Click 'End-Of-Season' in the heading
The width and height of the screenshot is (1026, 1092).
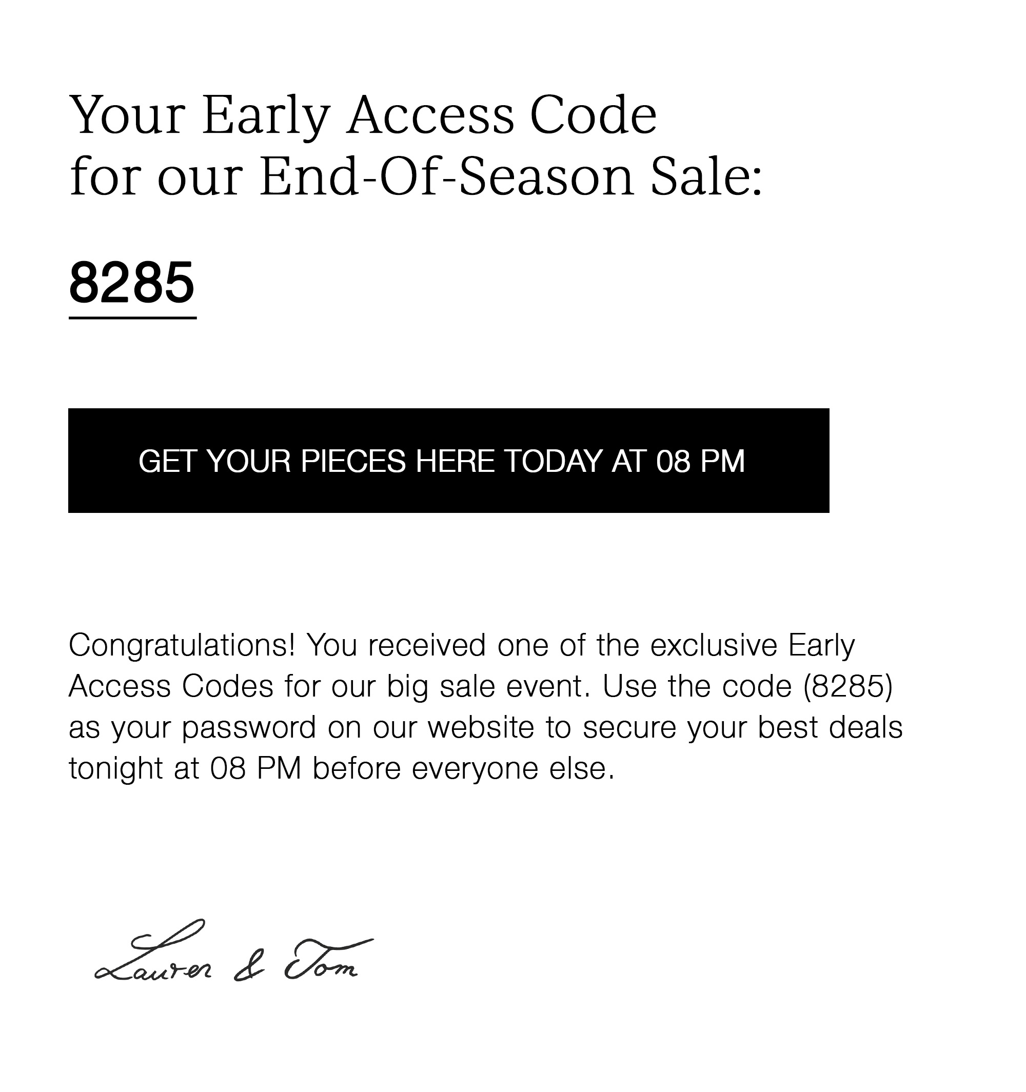[447, 177]
